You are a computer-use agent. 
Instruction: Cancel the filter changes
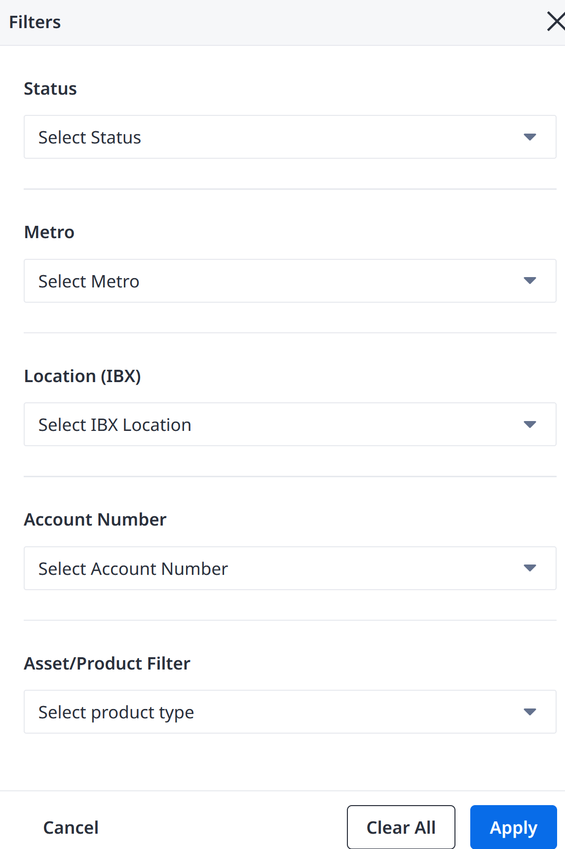pos(71,827)
